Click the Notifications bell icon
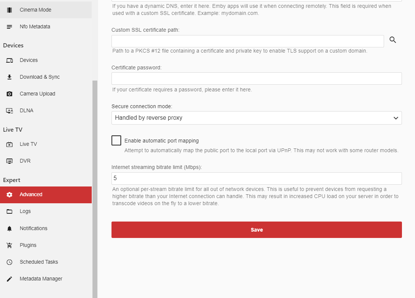The image size is (415, 298). (10, 229)
